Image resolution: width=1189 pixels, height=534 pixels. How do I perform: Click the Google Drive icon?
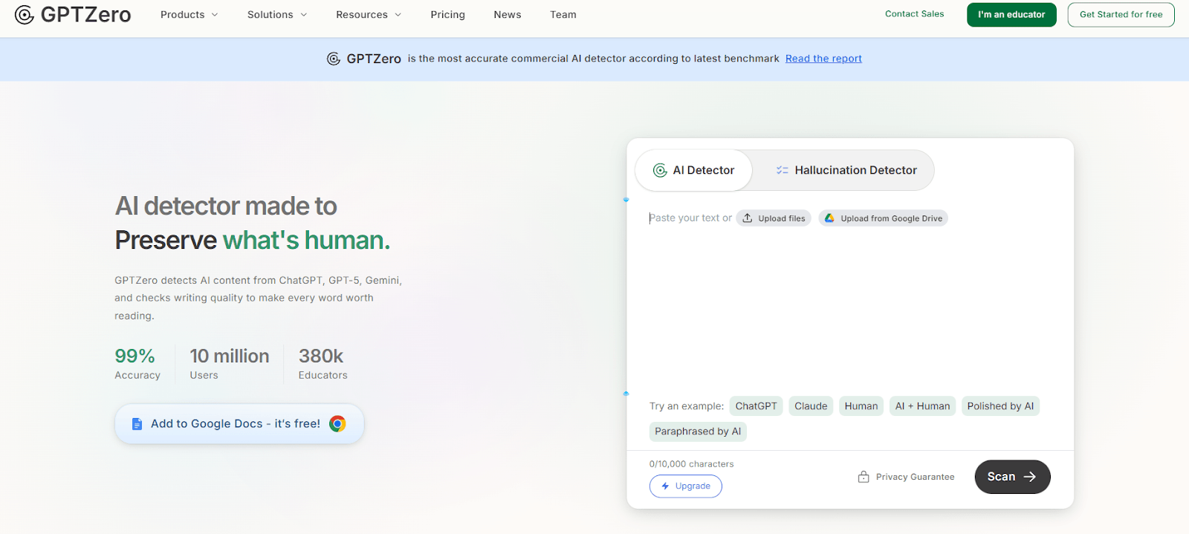(829, 218)
